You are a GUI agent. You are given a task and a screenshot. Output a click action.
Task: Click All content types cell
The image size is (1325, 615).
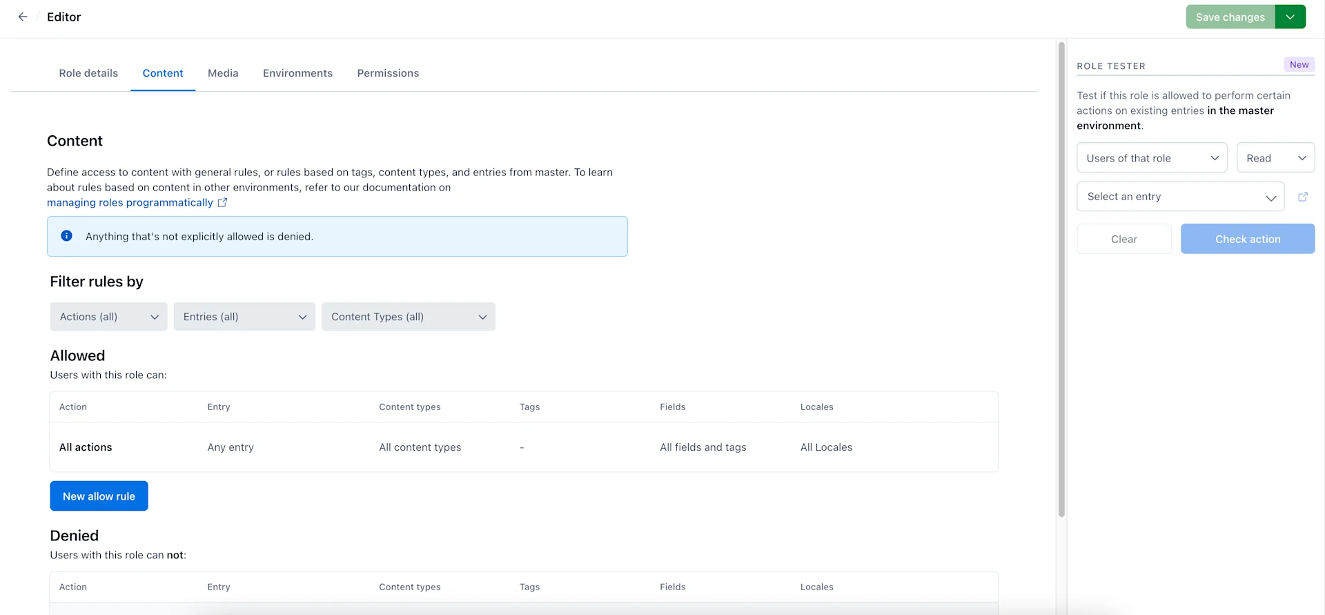tap(420, 447)
